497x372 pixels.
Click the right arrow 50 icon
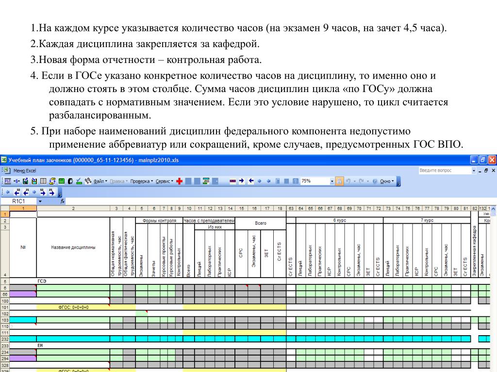click(x=43, y=192)
